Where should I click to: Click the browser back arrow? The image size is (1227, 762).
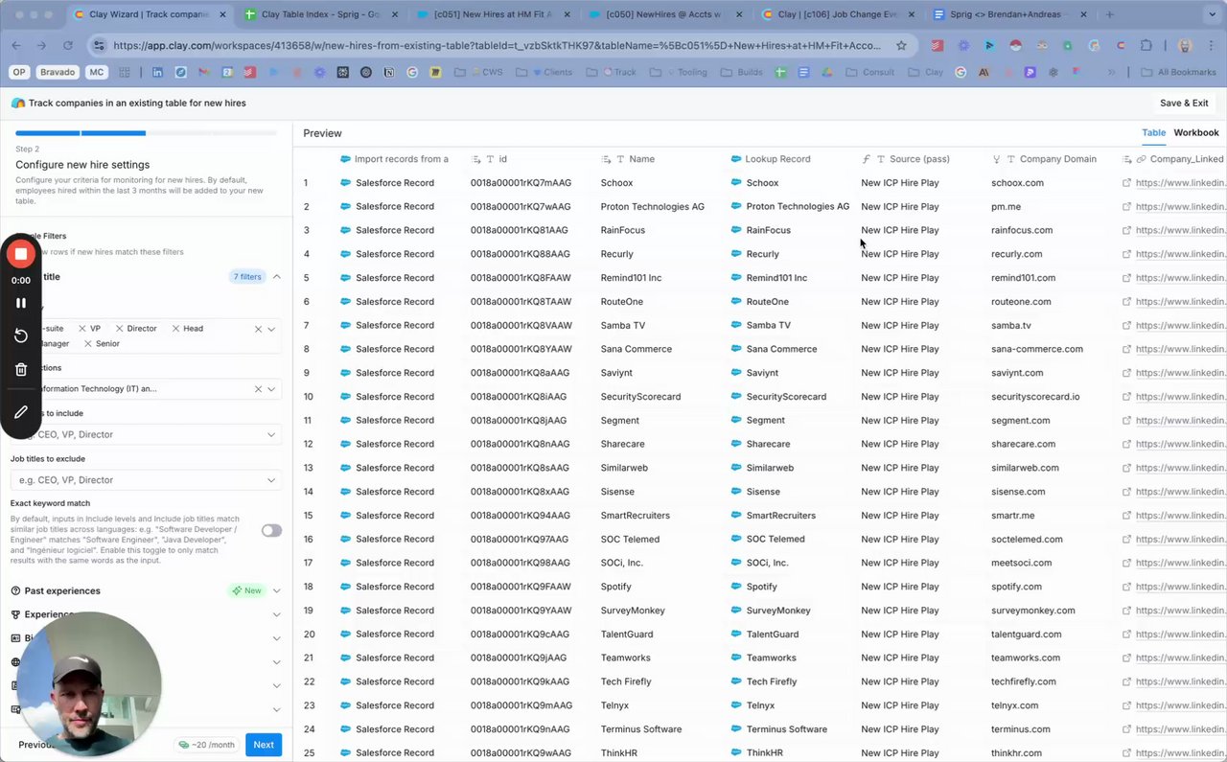pyautogui.click(x=16, y=45)
